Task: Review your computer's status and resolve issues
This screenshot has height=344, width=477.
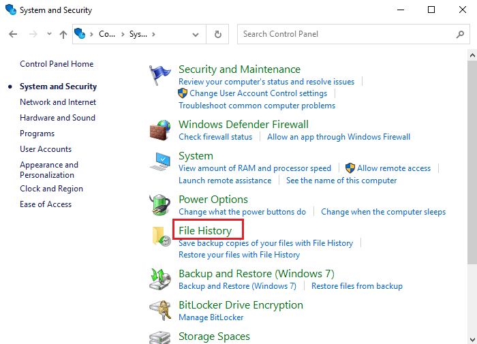Action: click(x=266, y=82)
